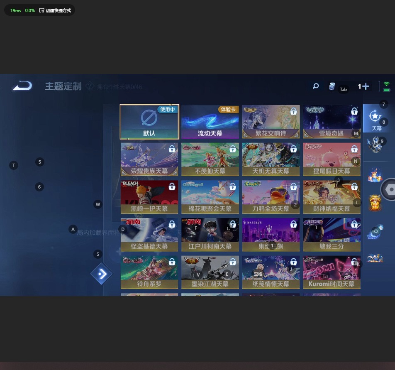Click the question mark help icon
The image size is (395, 370).
(x=90, y=86)
